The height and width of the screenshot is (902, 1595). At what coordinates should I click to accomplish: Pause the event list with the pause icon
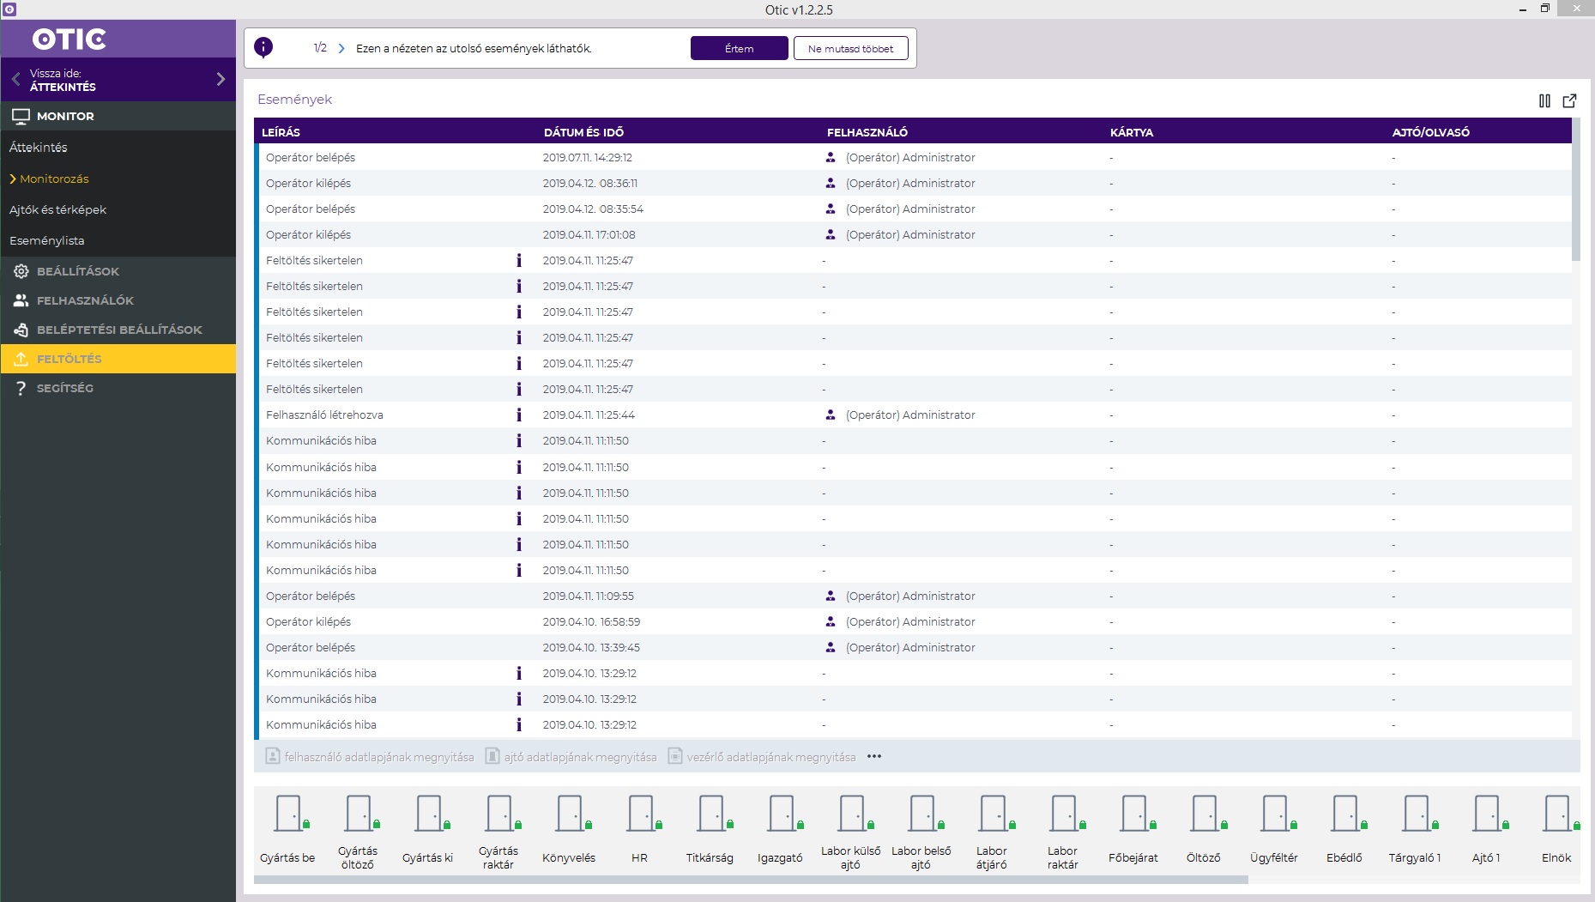coord(1544,100)
